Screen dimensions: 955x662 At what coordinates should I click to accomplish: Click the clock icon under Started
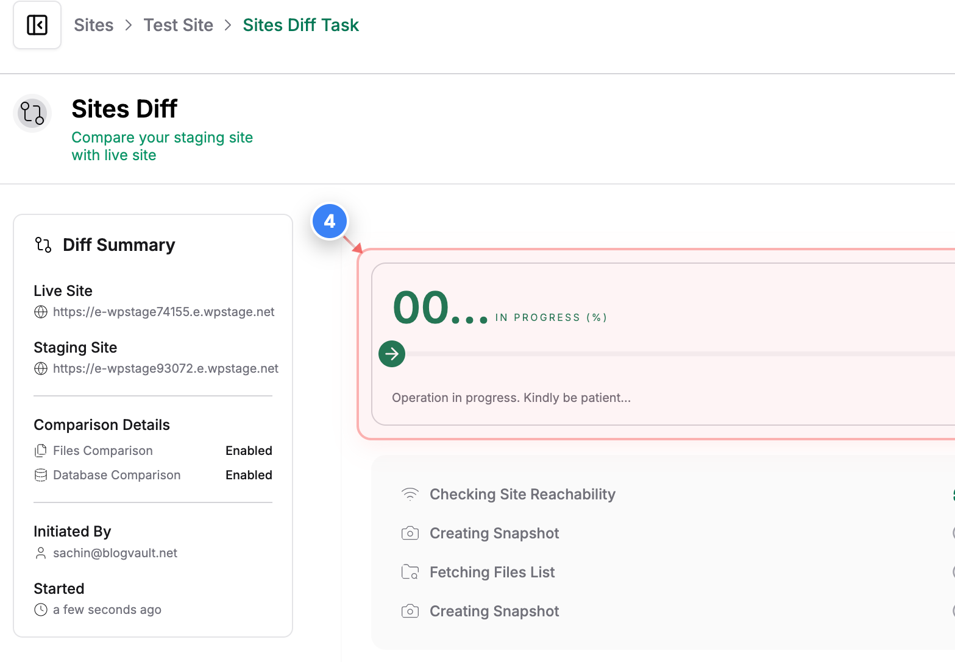40,609
